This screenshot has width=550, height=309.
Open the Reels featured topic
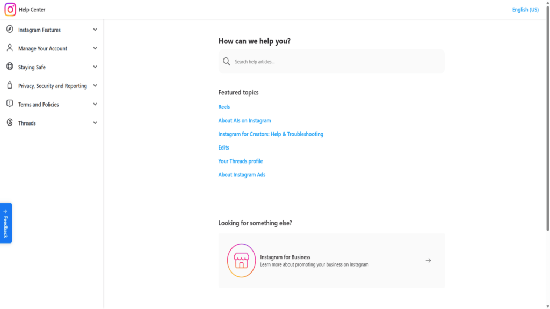pyautogui.click(x=224, y=107)
